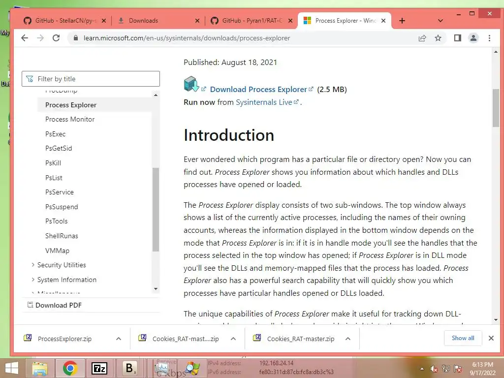The image size is (504, 378).
Task: Click the Download Process Explorer link
Action: click(x=258, y=90)
